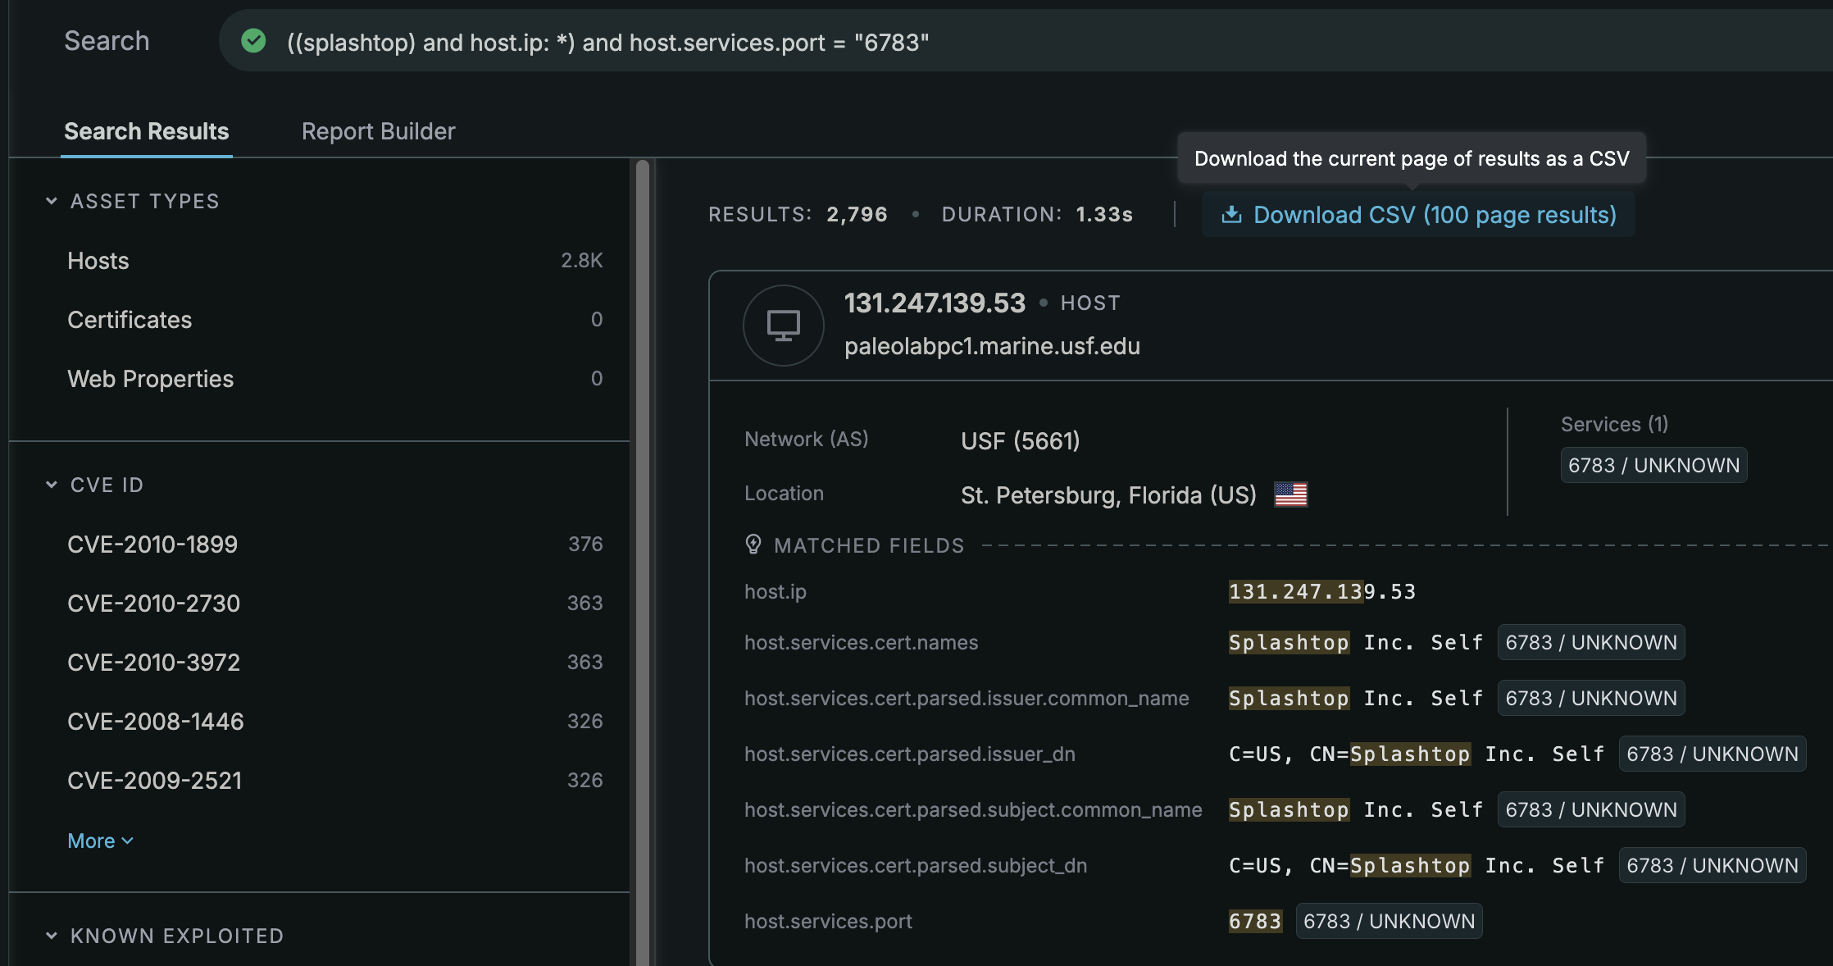Filter by CVE-2008-1446
Screen dimensions: 1833x966
tap(156, 722)
